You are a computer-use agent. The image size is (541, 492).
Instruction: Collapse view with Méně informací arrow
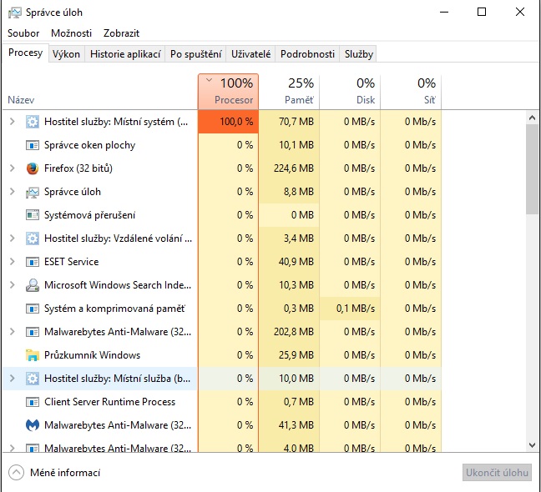[17, 473]
